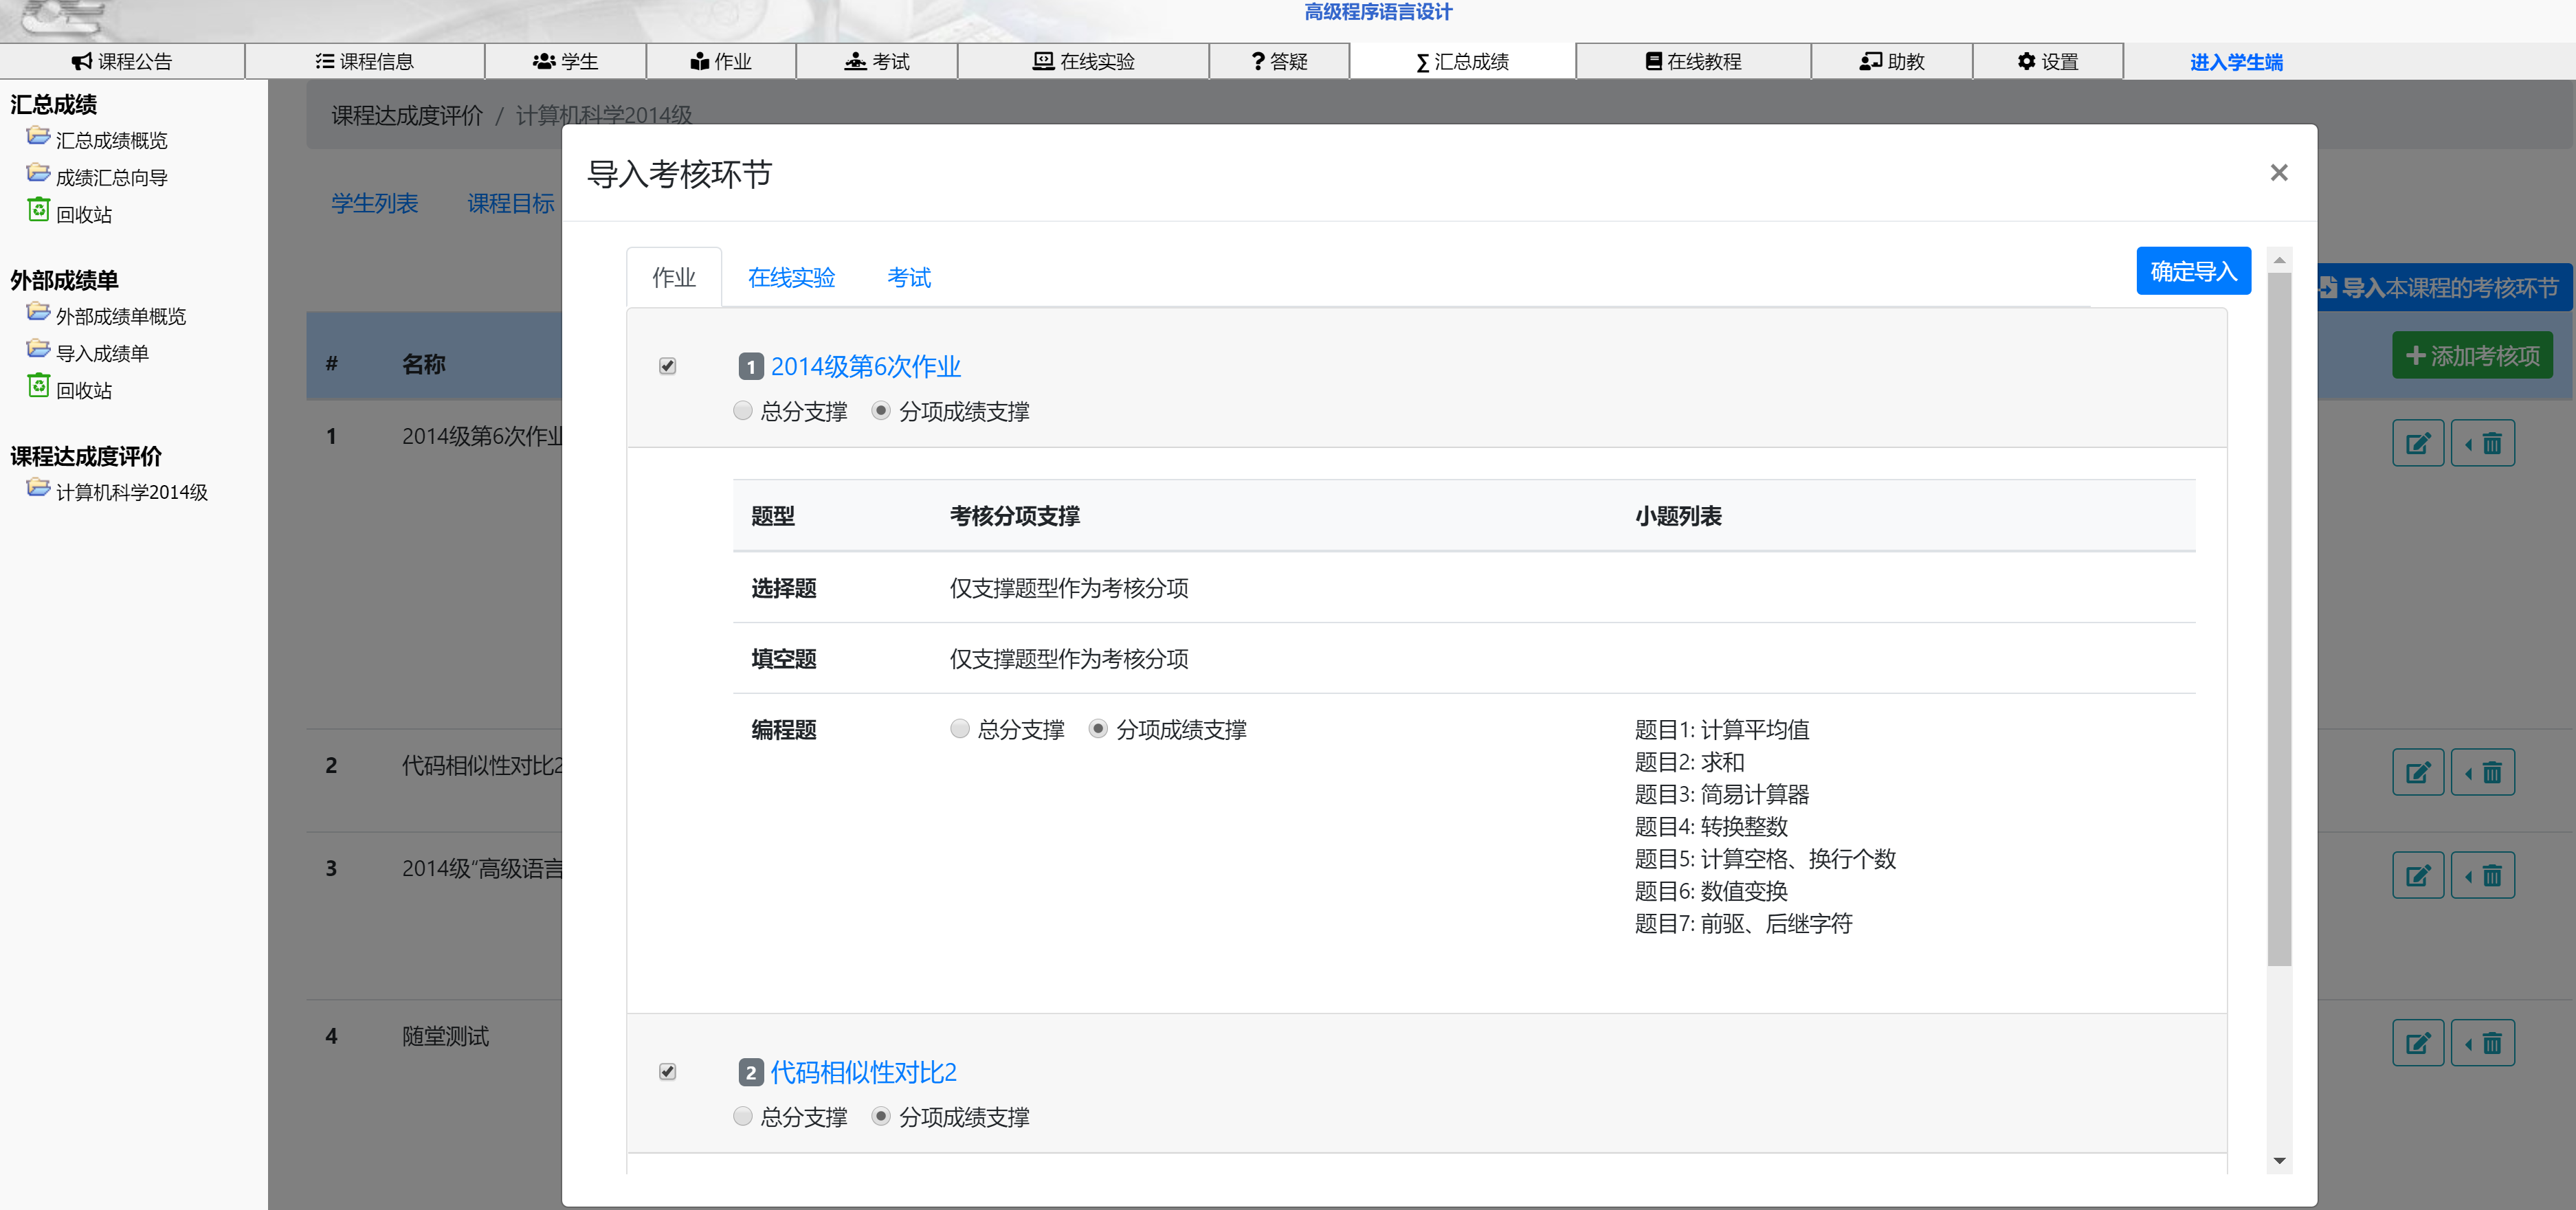Click the recycle icon under 汇总成绩 section
2576x1210 pixels.
(x=38, y=210)
